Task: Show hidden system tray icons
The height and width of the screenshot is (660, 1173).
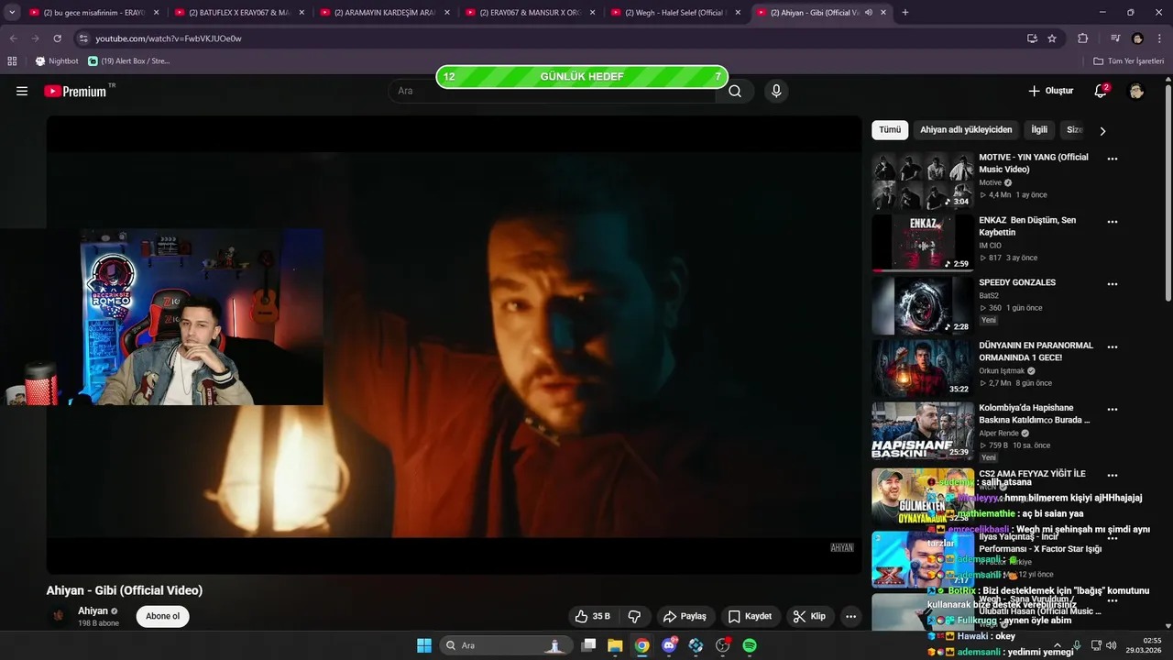Action: pos(1057,645)
